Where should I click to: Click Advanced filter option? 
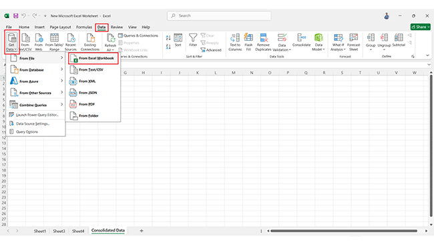coord(211,50)
